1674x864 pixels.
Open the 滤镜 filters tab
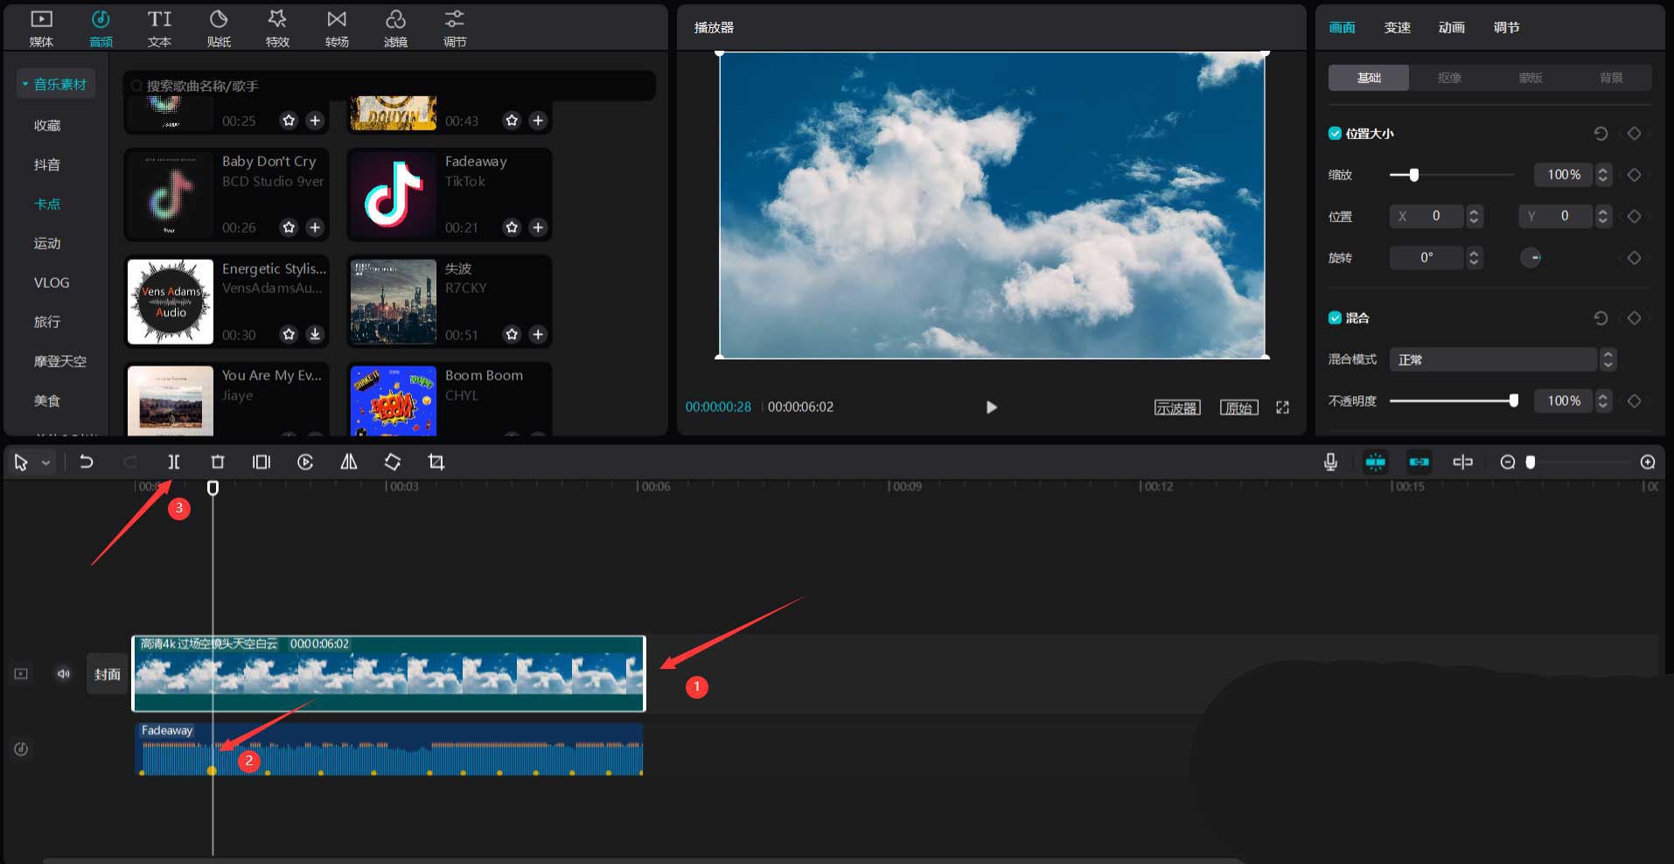(x=395, y=28)
